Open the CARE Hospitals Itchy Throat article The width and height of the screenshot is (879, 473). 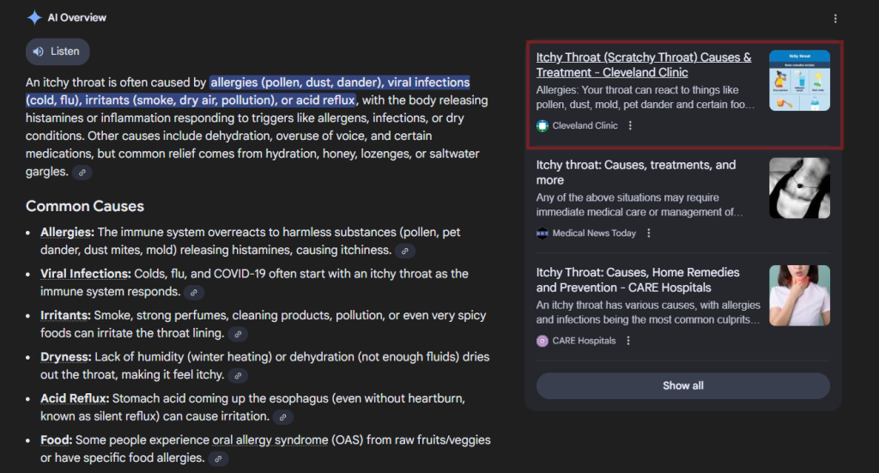point(638,280)
